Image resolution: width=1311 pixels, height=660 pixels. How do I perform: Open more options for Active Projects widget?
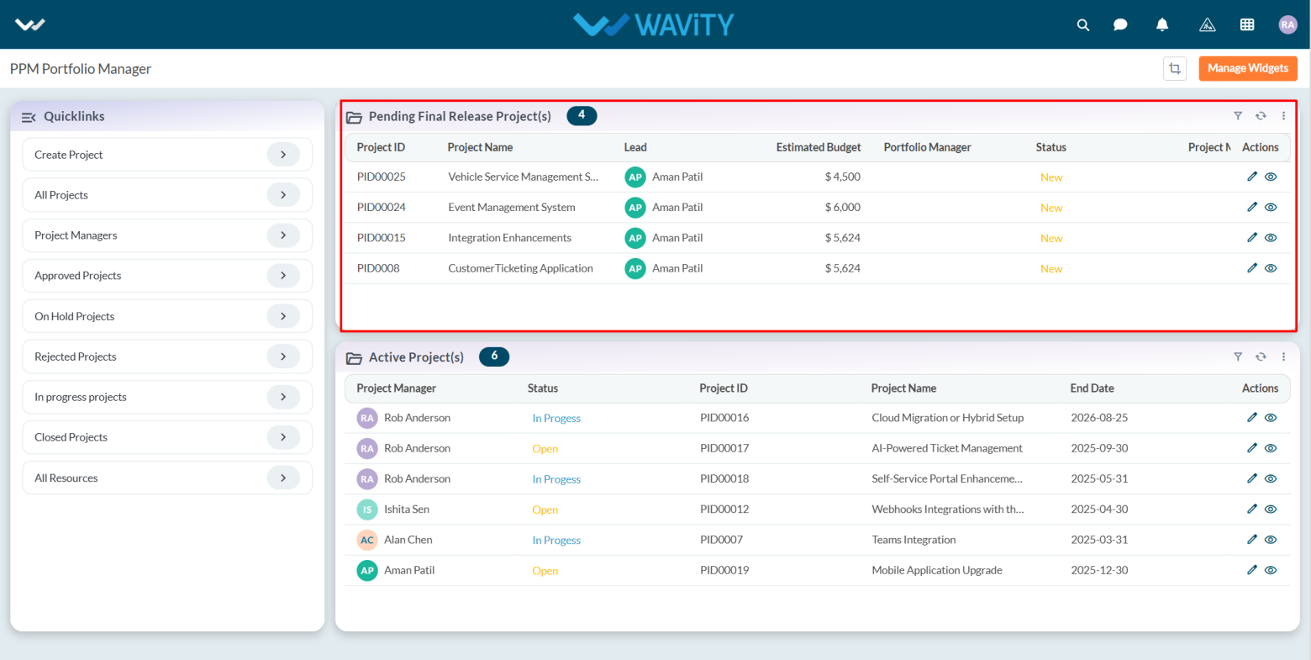click(1283, 356)
